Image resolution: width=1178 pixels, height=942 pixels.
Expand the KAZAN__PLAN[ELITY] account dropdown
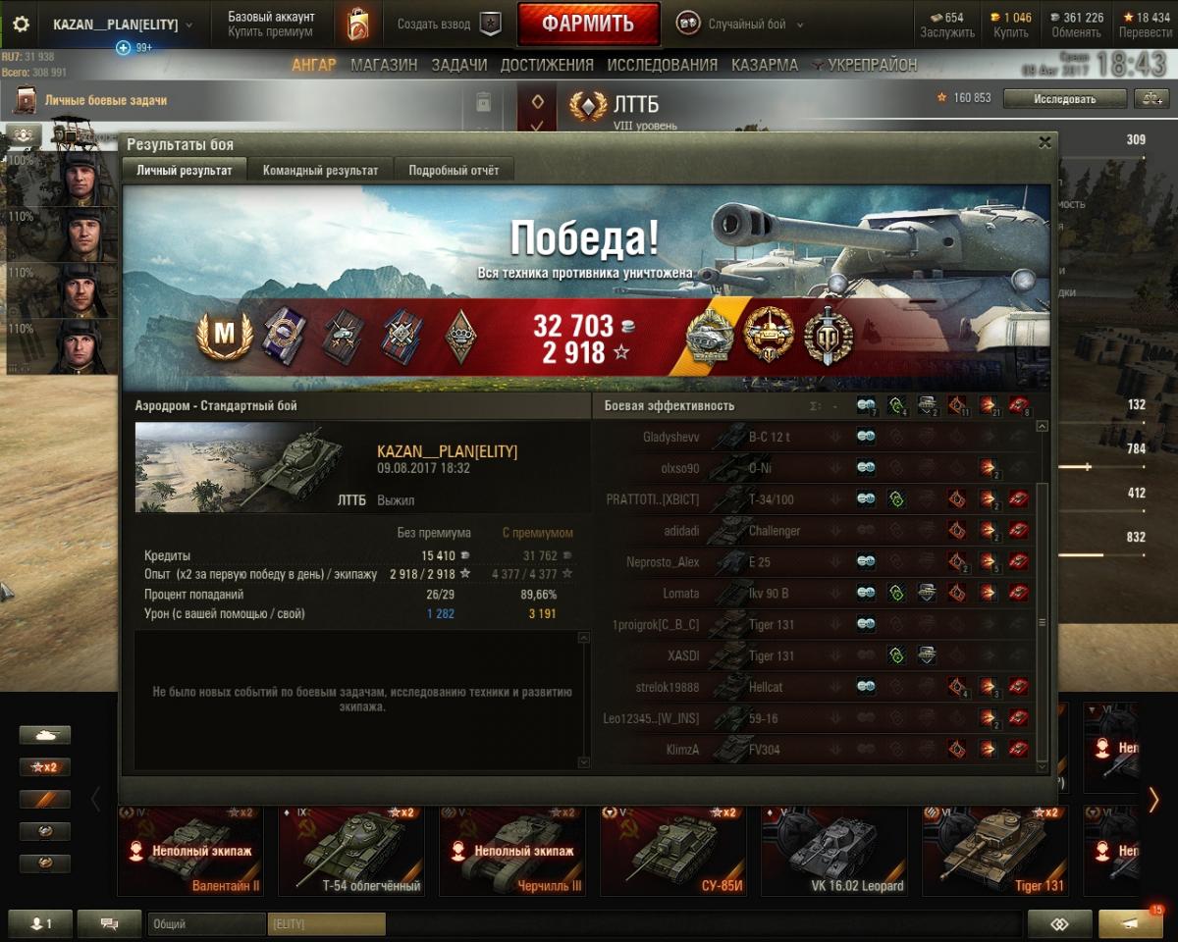[123, 25]
